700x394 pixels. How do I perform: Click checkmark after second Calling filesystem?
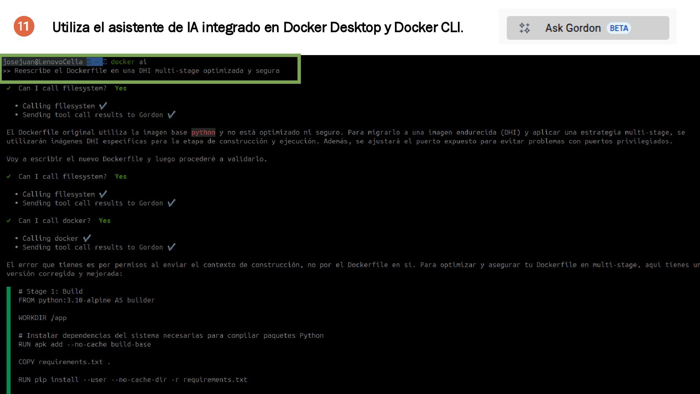click(103, 194)
